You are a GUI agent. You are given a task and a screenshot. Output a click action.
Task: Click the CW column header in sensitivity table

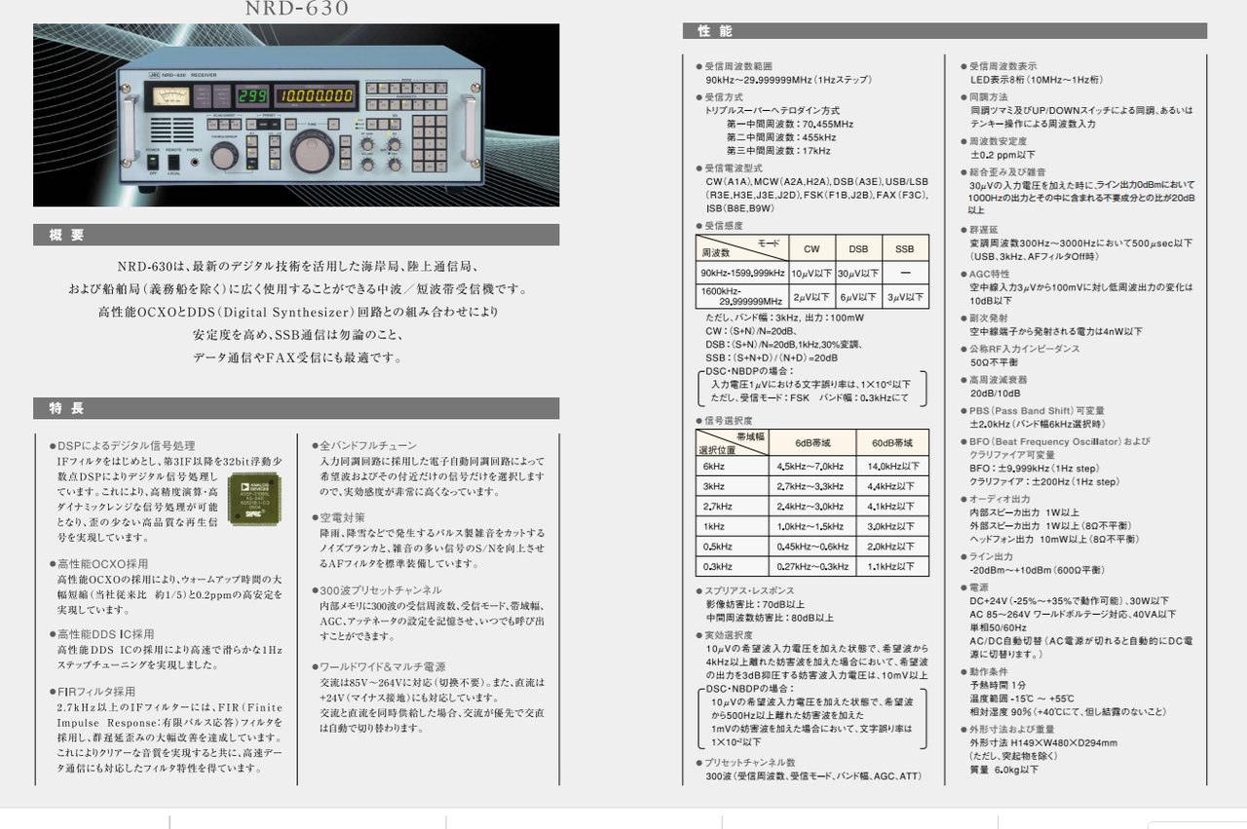(810, 248)
